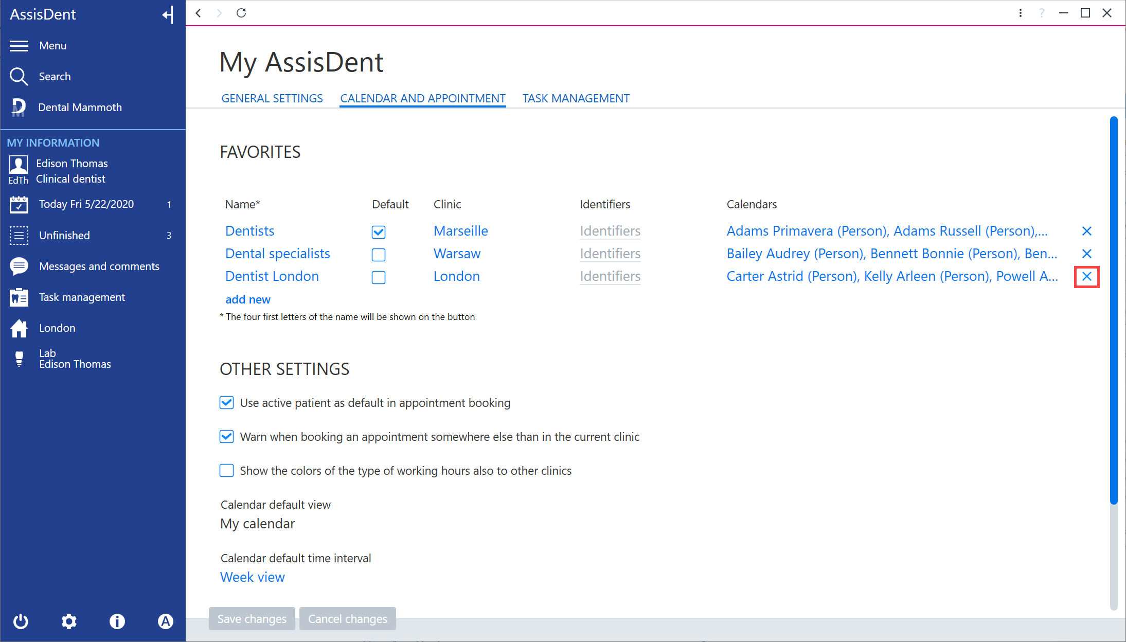The height and width of the screenshot is (642, 1126).
Task: Click the help question mark icon
Action: (x=1042, y=13)
